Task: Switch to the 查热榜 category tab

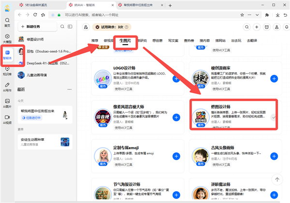Action: click(189, 41)
